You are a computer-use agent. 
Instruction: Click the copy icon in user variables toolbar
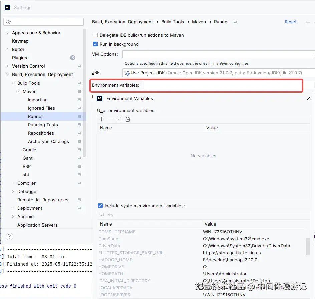[119, 119]
